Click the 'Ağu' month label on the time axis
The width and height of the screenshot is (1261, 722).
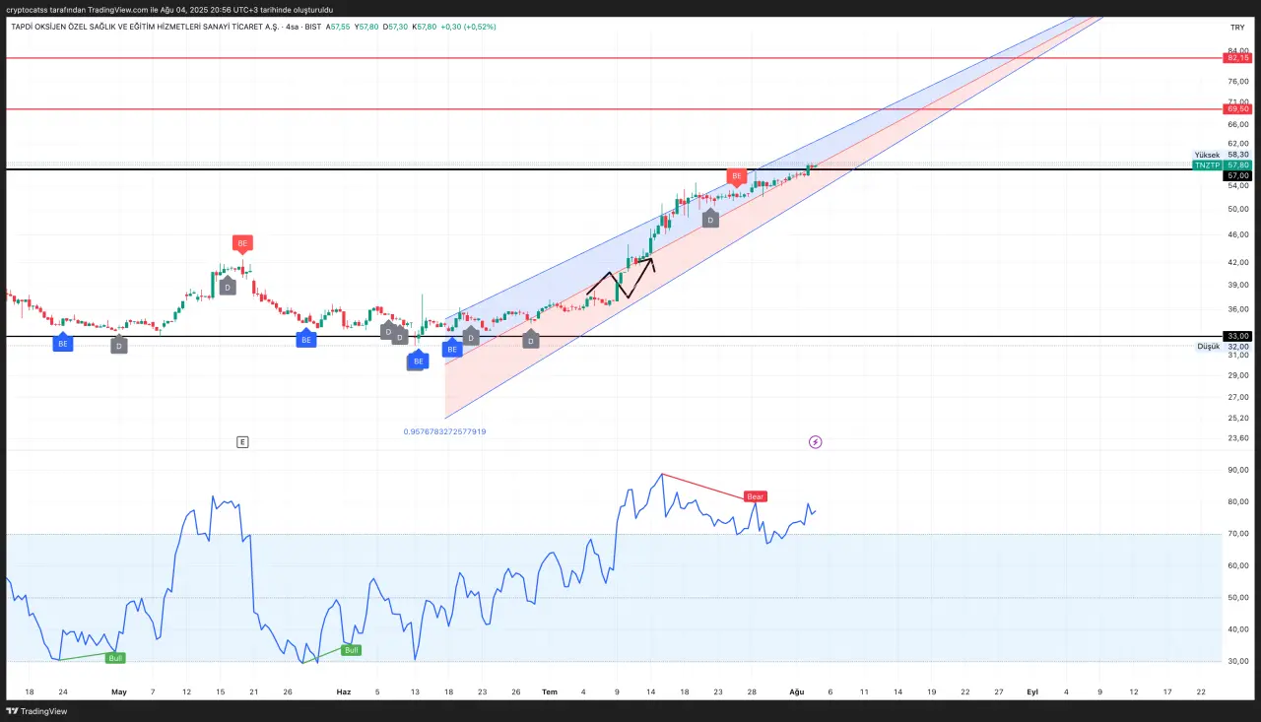pyautogui.click(x=797, y=691)
